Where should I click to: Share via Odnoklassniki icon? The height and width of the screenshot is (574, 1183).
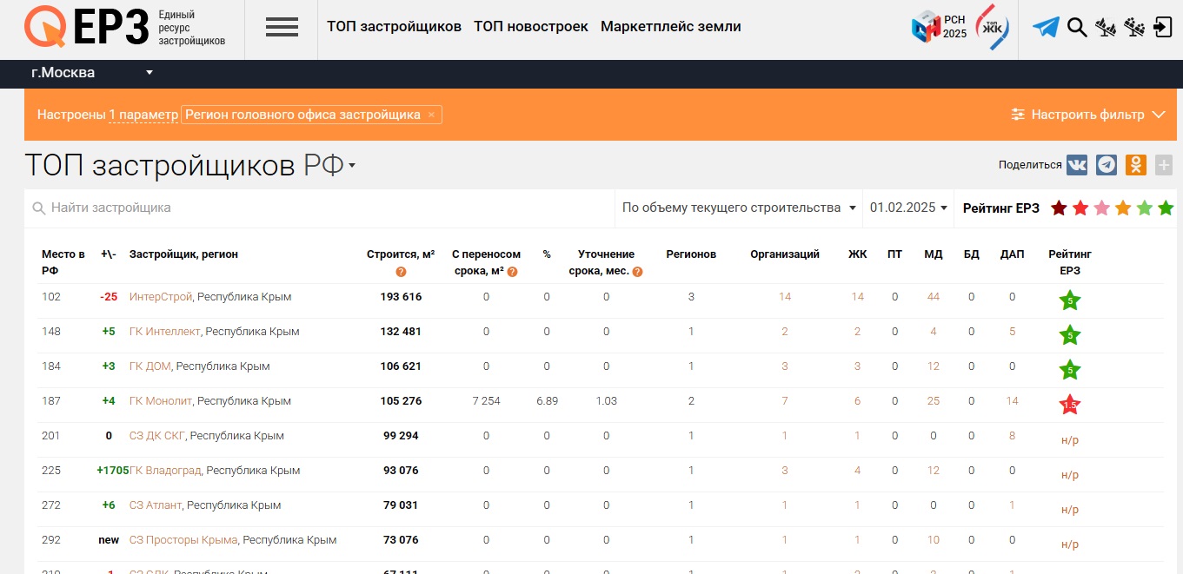(x=1135, y=165)
